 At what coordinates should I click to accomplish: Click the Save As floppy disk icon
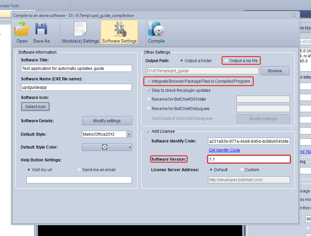click(41, 29)
